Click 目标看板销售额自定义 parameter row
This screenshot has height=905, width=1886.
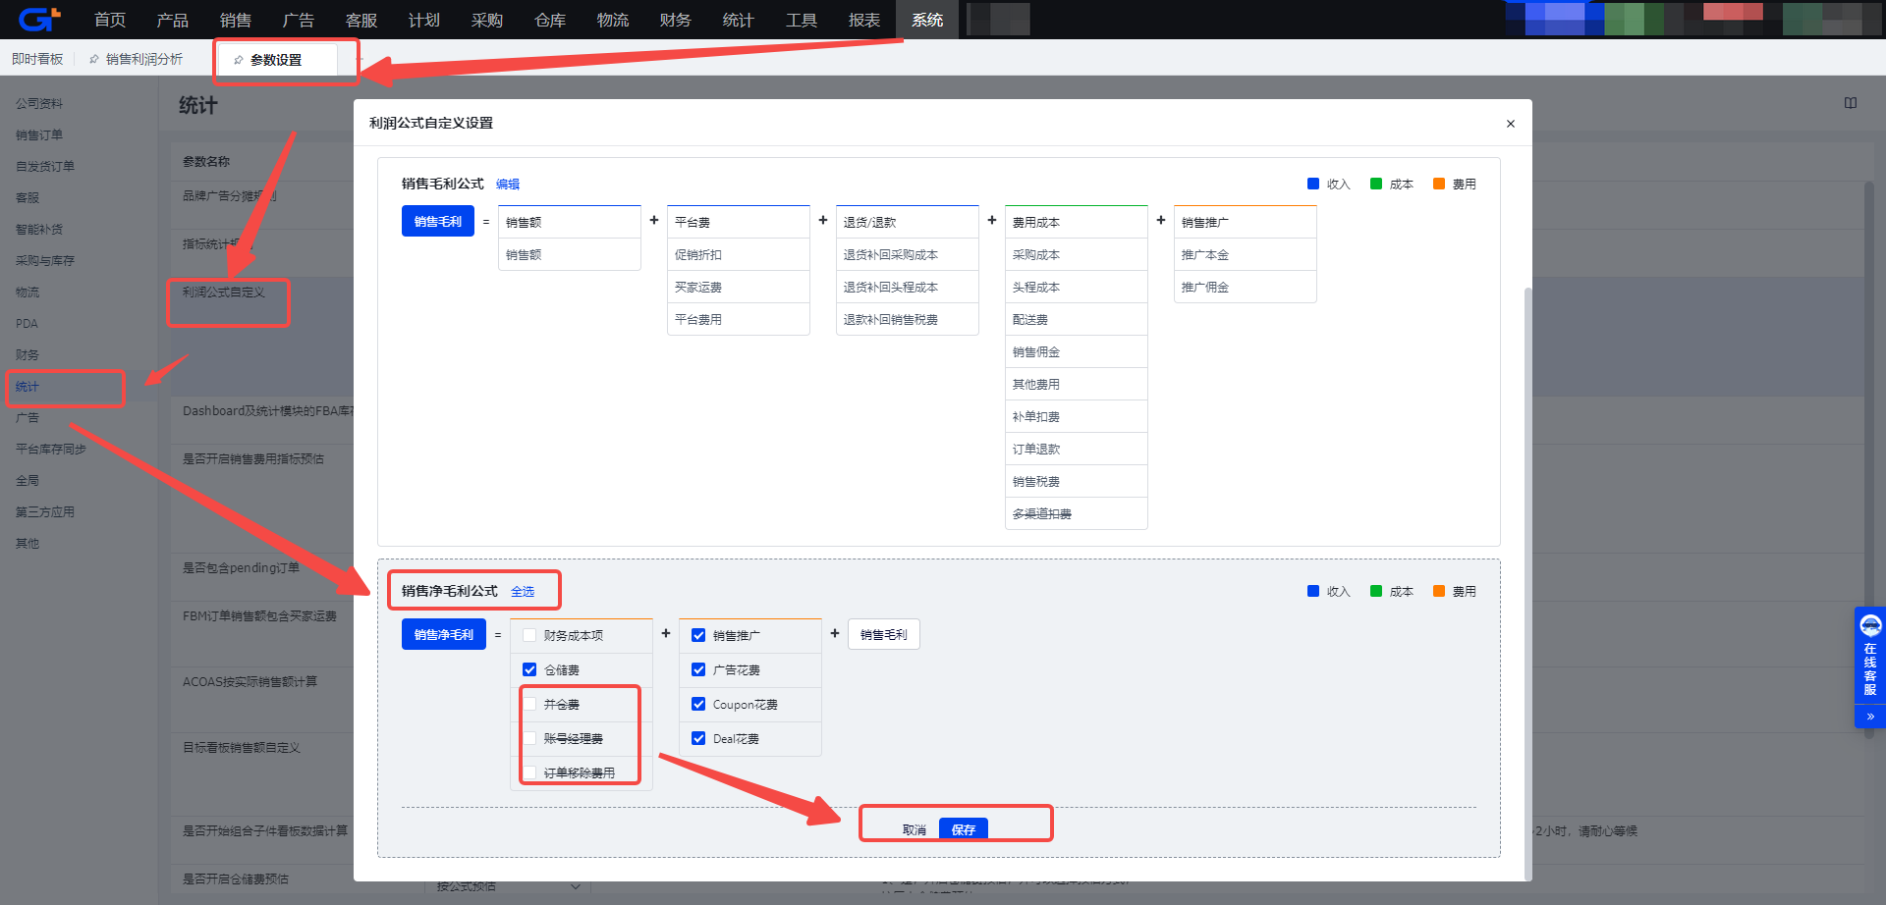[242, 748]
